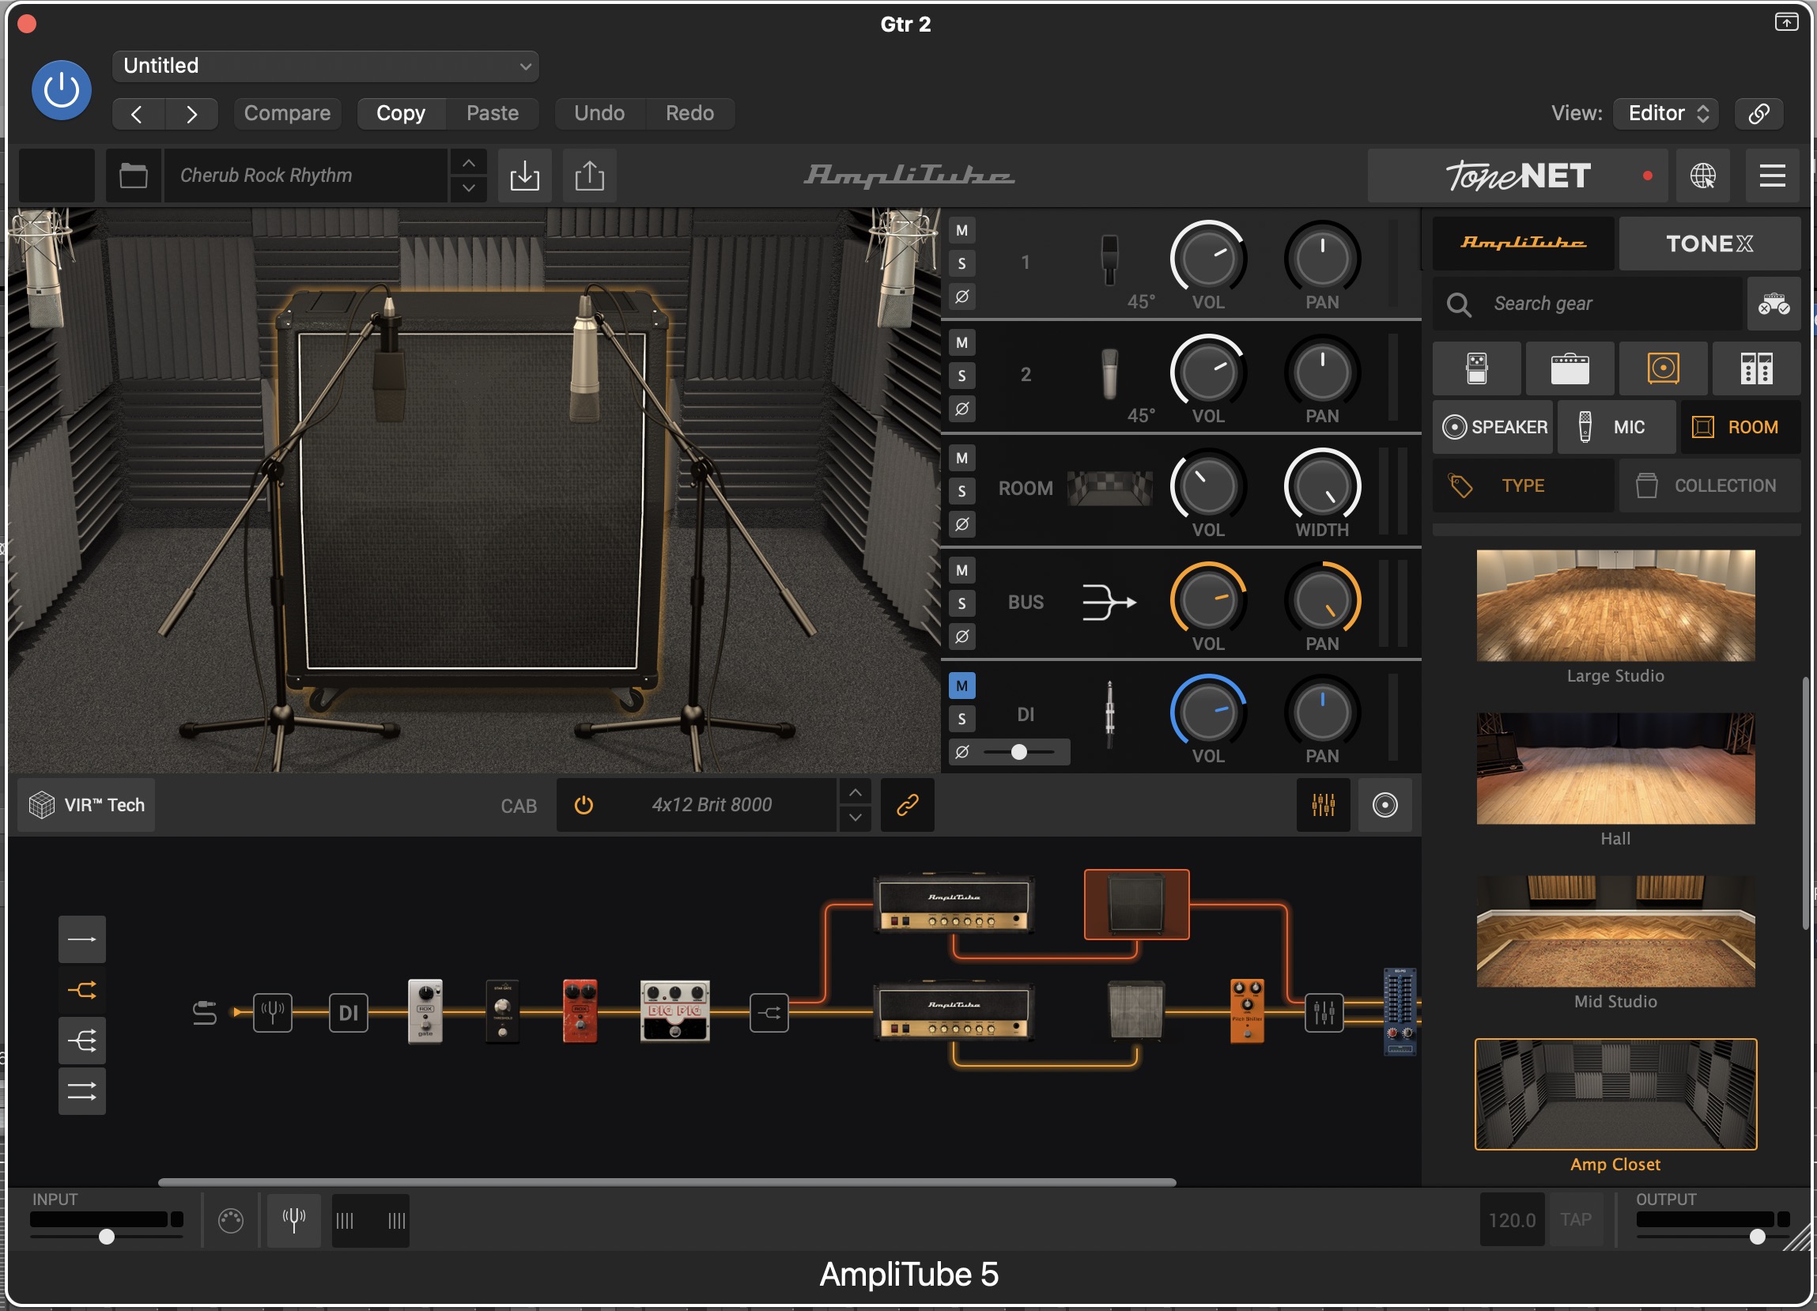The image size is (1817, 1311).
Task: Click the save preset download icon
Action: [x=525, y=176]
